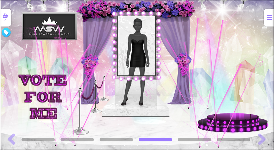The width and height of the screenshot is (275, 150).
Task: Click the blue price tag icon
Action: 6,32
